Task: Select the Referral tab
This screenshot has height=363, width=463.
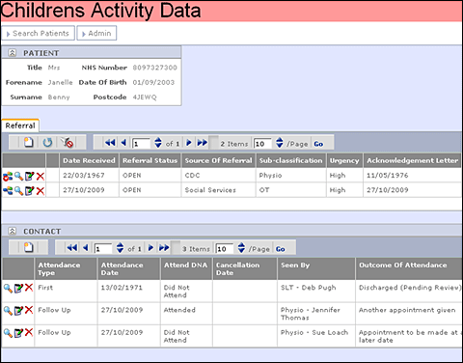Action: click(x=20, y=126)
